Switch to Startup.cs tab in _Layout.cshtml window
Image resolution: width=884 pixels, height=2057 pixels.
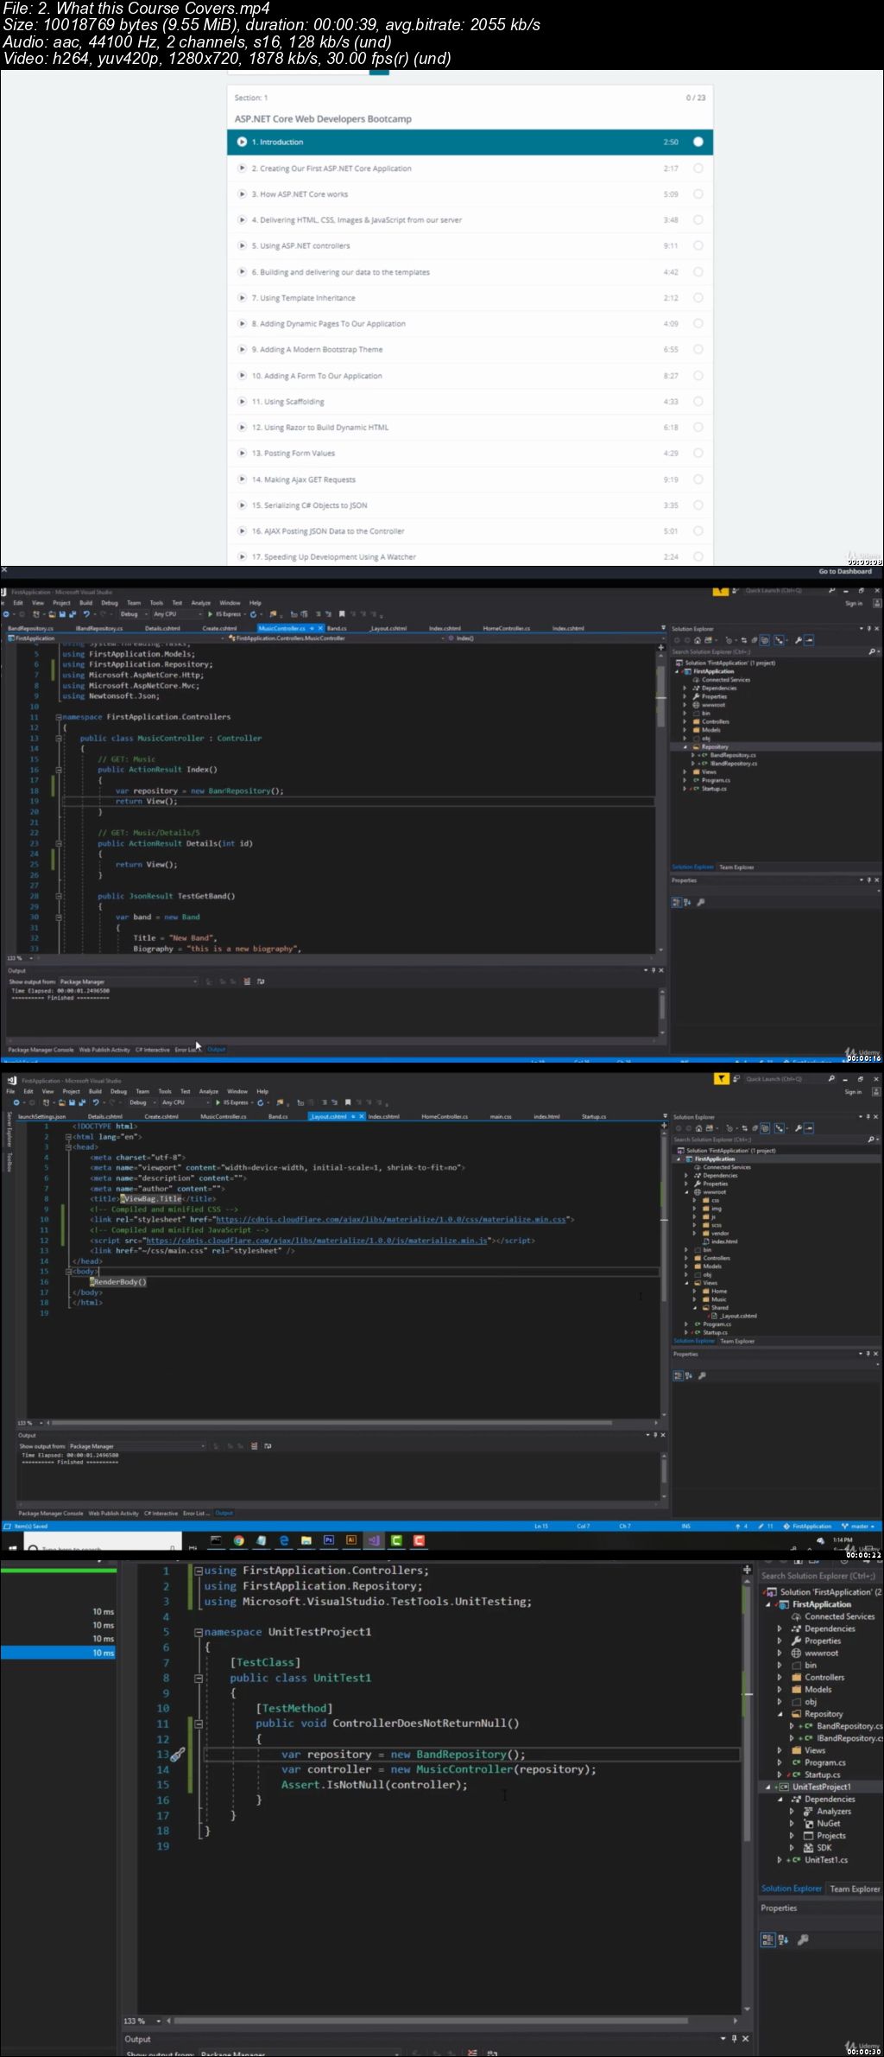(x=593, y=1116)
